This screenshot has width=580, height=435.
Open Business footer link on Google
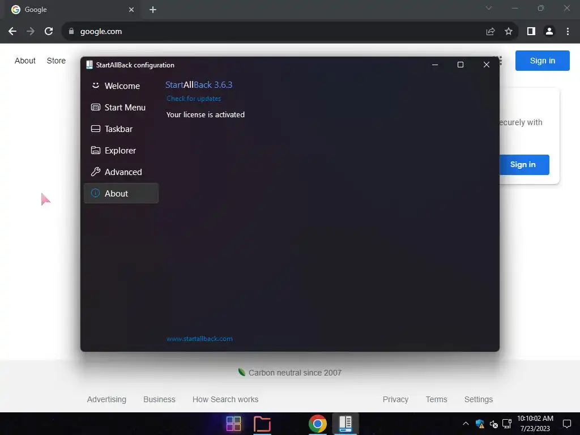159,399
